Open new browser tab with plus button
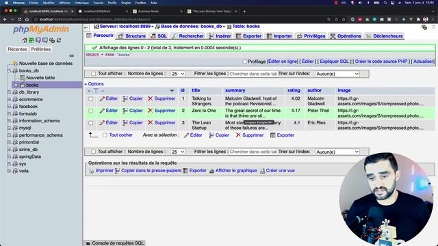The height and width of the screenshot is (246, 438). (x=244, y=11)
